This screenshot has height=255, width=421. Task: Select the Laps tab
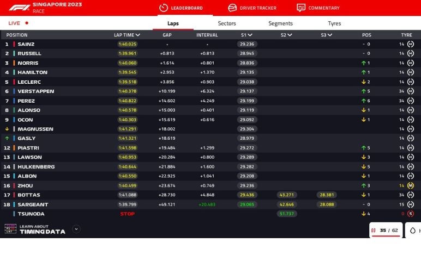click(173, 23)
